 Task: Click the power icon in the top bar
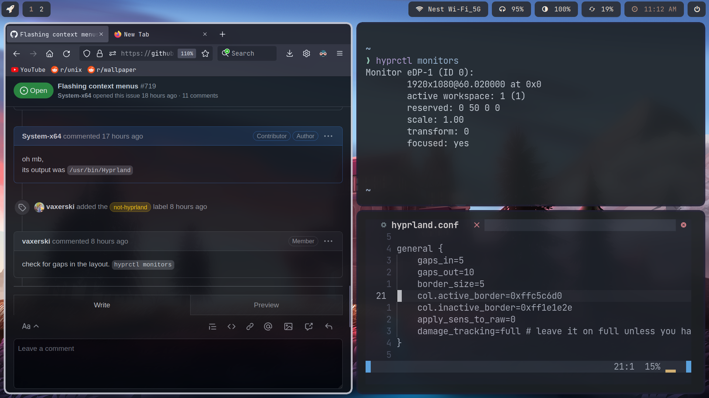(697, 9)
